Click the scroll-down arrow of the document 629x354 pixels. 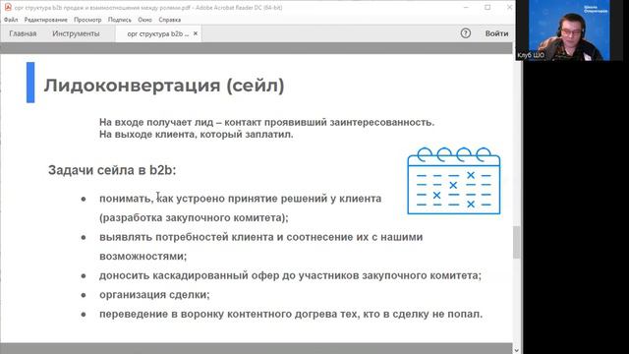pos(516,350)
